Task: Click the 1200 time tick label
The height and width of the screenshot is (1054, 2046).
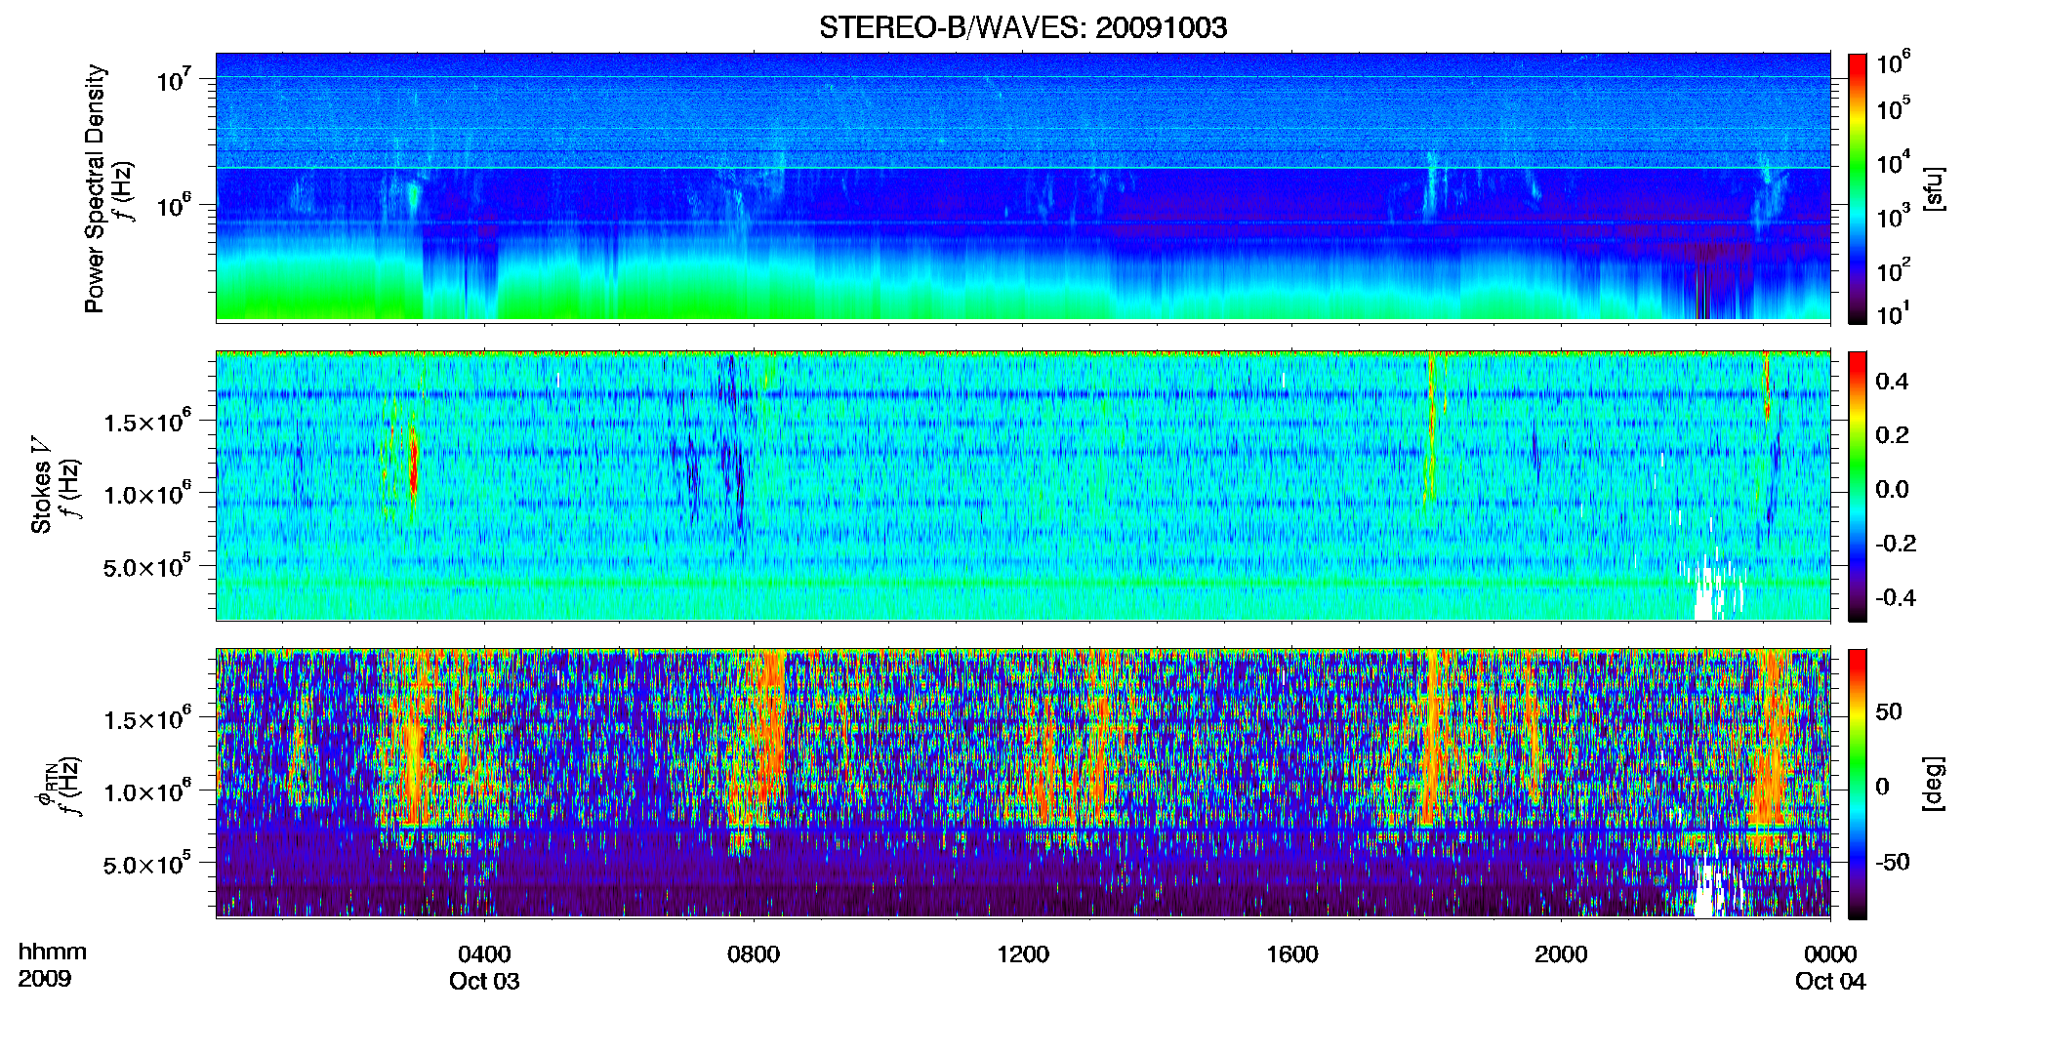Action: click(x=1023, y=953)
